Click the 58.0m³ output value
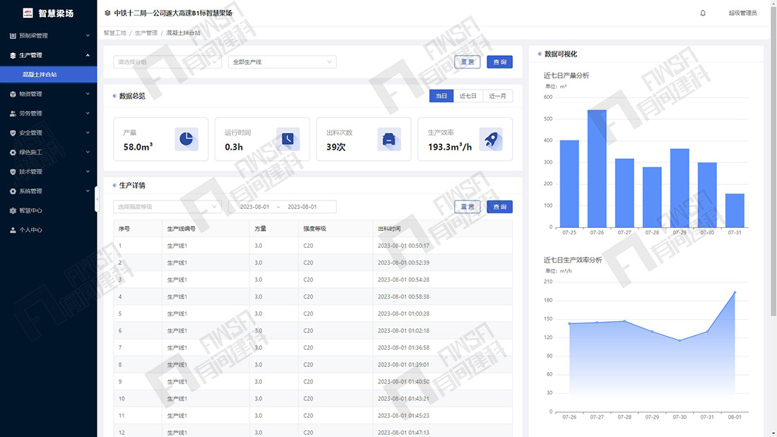The height and width of the screenshot is (437, 777). (138, 147)
